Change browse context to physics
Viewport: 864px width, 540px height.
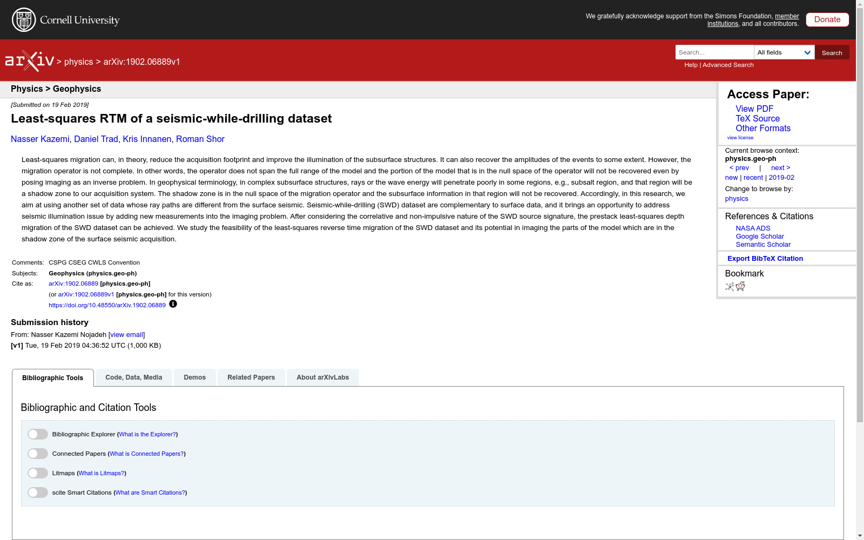point(737,199)
